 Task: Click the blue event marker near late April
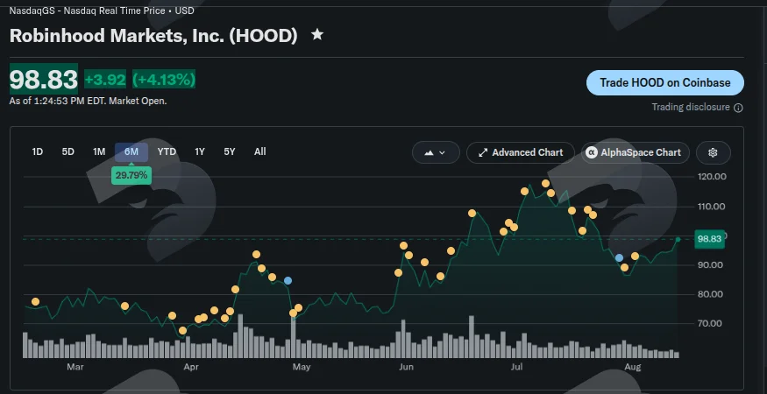[x=288, y=280]
